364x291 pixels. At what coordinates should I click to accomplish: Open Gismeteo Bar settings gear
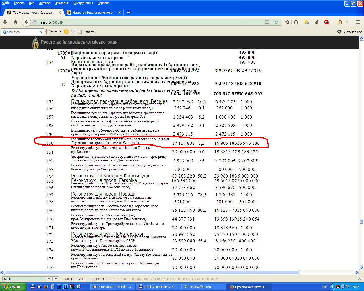(x=339, y=32)
